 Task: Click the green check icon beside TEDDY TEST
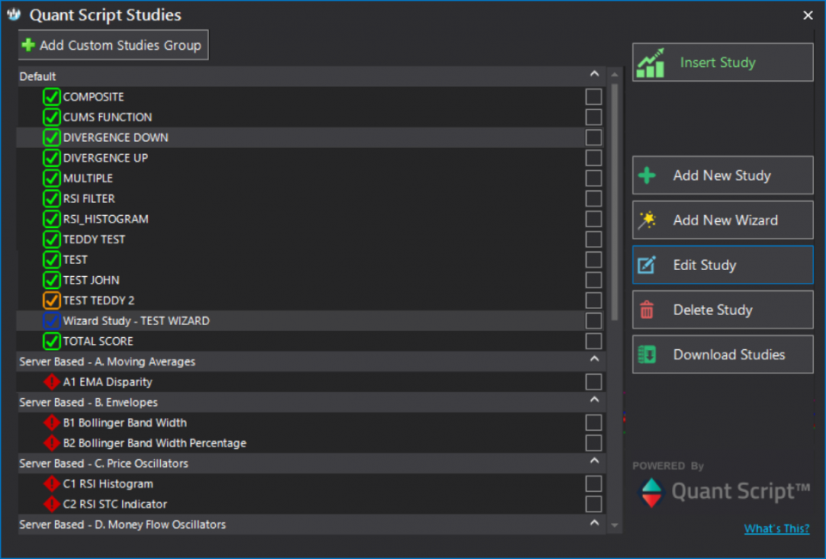click(x=51, y=239)
